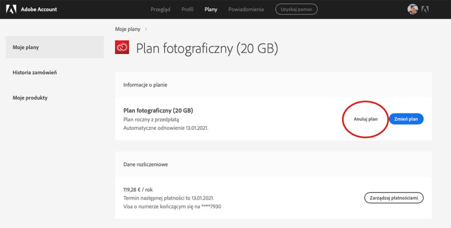Click the 119,28 € / rok price
Image resolution: width=451 pixels, height=228 pixels.
pos(138,190)
